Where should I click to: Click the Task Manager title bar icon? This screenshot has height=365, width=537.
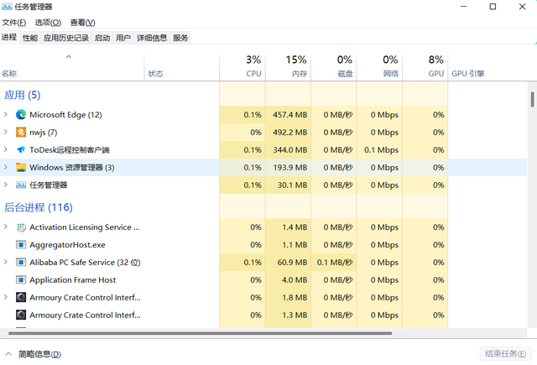point(7,7)
